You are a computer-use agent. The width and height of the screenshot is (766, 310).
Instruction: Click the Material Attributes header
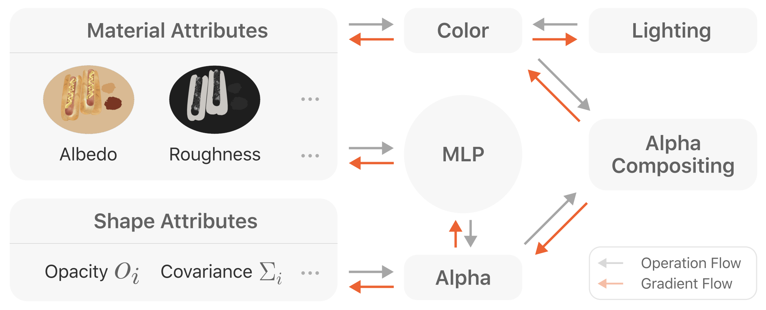point(177,30)
